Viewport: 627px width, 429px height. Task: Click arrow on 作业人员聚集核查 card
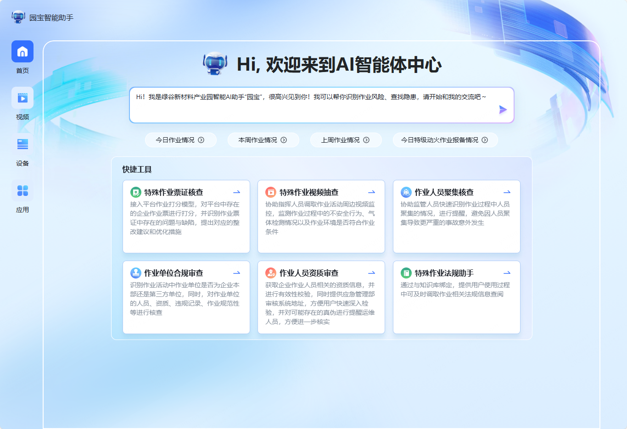(x=507, y=192)
